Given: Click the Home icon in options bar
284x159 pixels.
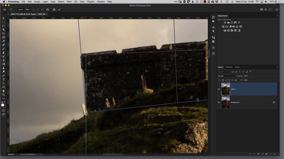Looking at the screenshot, I should point(5,10).
